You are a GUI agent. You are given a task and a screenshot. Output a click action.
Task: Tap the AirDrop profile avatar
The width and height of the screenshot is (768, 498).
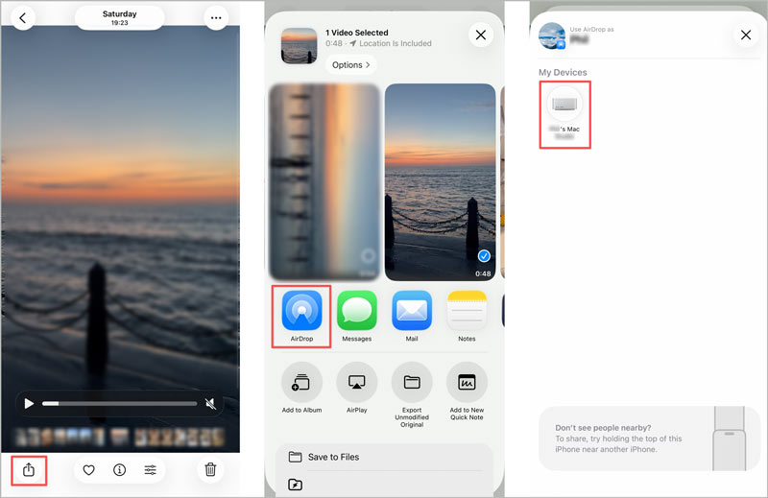tap(552, 36)
